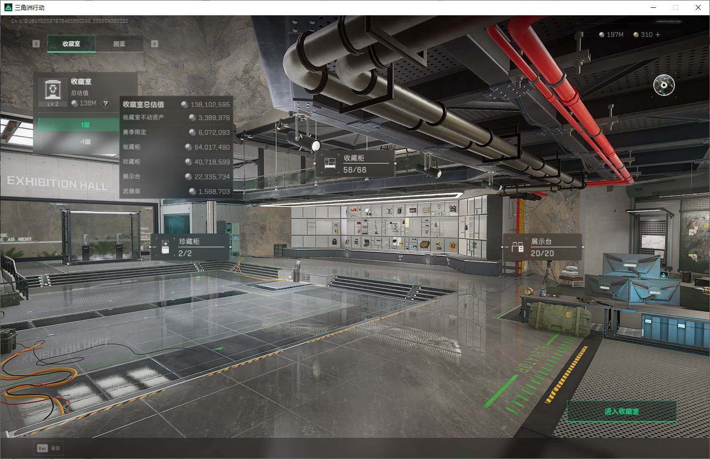The width and height of the screenshot is (710, 459).
Task: Click the Esc 返回 button
Action: (48, 448)
